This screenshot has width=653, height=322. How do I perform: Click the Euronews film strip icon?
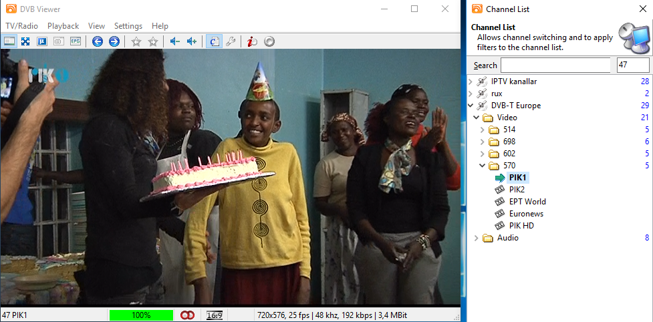pos(500,214)
